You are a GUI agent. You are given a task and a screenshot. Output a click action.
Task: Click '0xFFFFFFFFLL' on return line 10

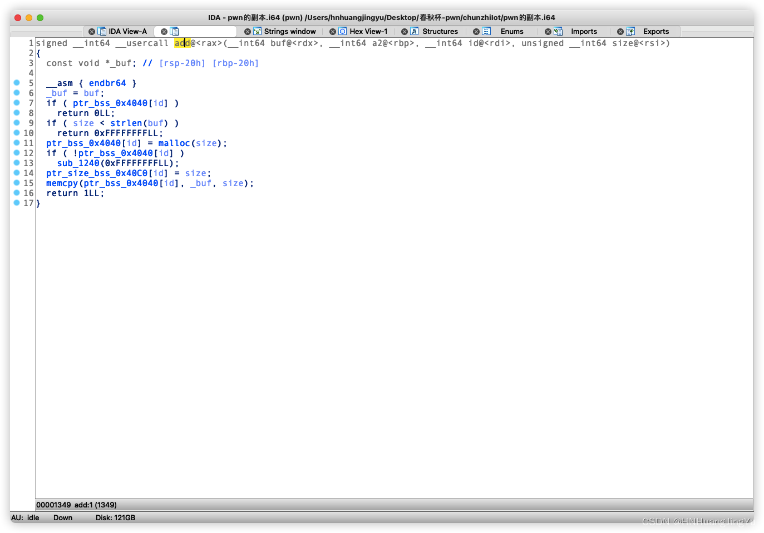coord(126,133)
